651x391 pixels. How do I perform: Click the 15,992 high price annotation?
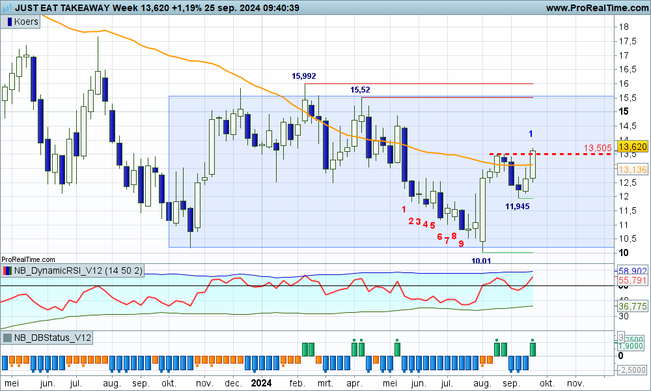(304, 76)
